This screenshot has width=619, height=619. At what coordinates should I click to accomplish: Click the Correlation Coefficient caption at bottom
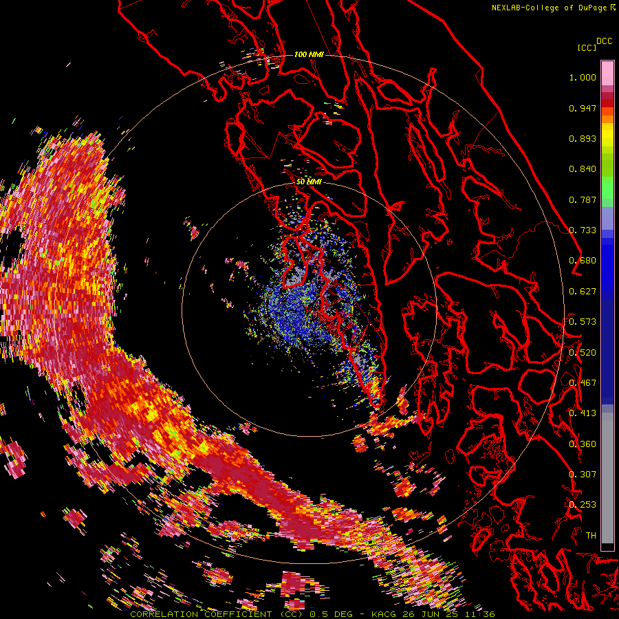point(312,614)
